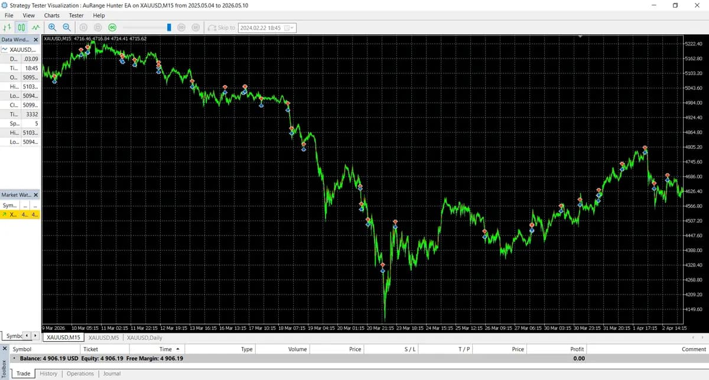Click the 20 Mar 21:15 time axis label
Image resolution: width=709 pixels, height=380 pixels.
pyautogui.click(x=380, y=327)
